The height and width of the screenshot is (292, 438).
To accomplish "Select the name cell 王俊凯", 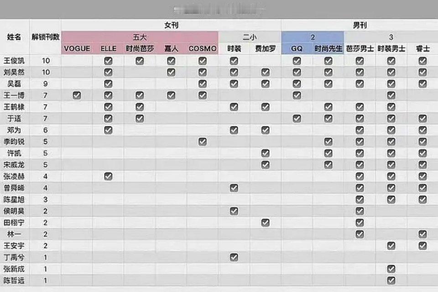I will coord(14,61).
